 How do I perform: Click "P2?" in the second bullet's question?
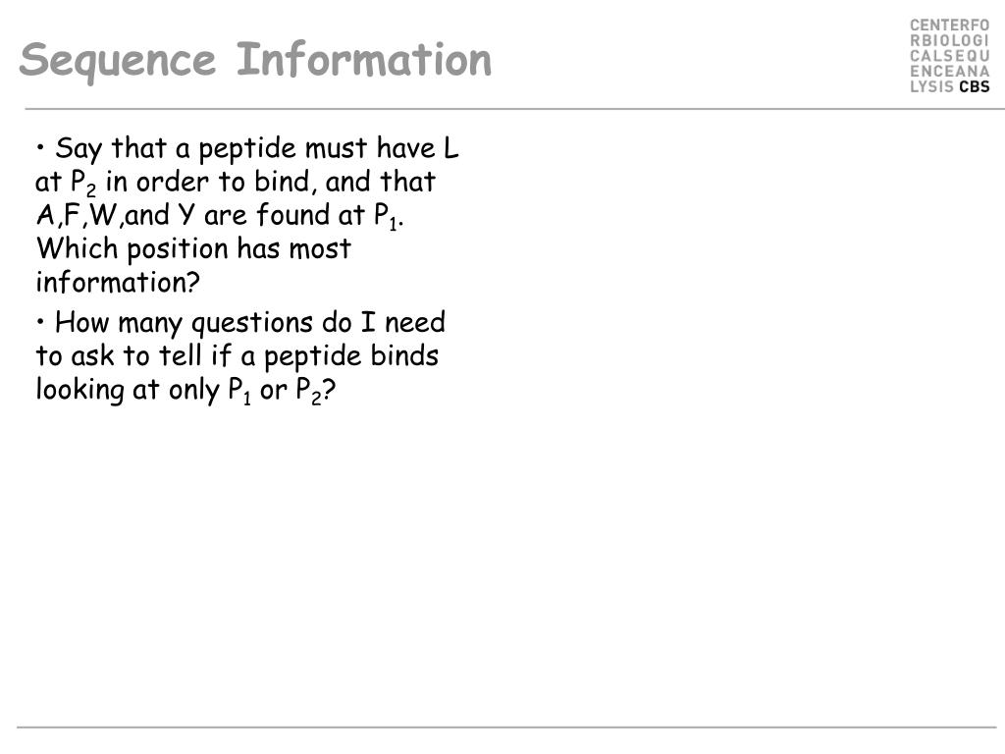[315, 391]
